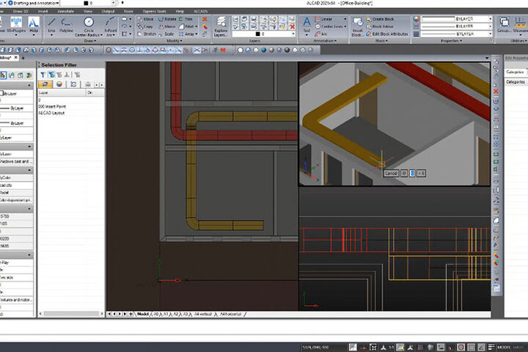Select the 3-Point Arc tool
Screen dimensions: 528x352
click(x=111, y=26)
